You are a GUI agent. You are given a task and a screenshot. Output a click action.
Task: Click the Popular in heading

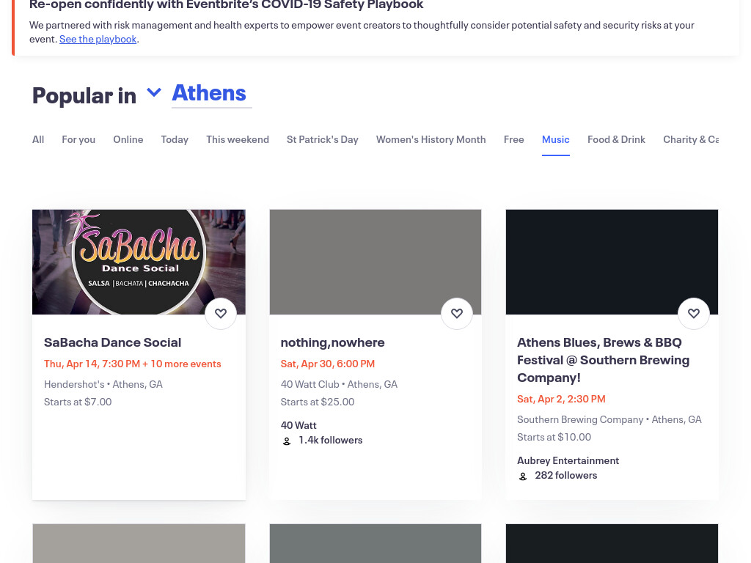(84, 96)
